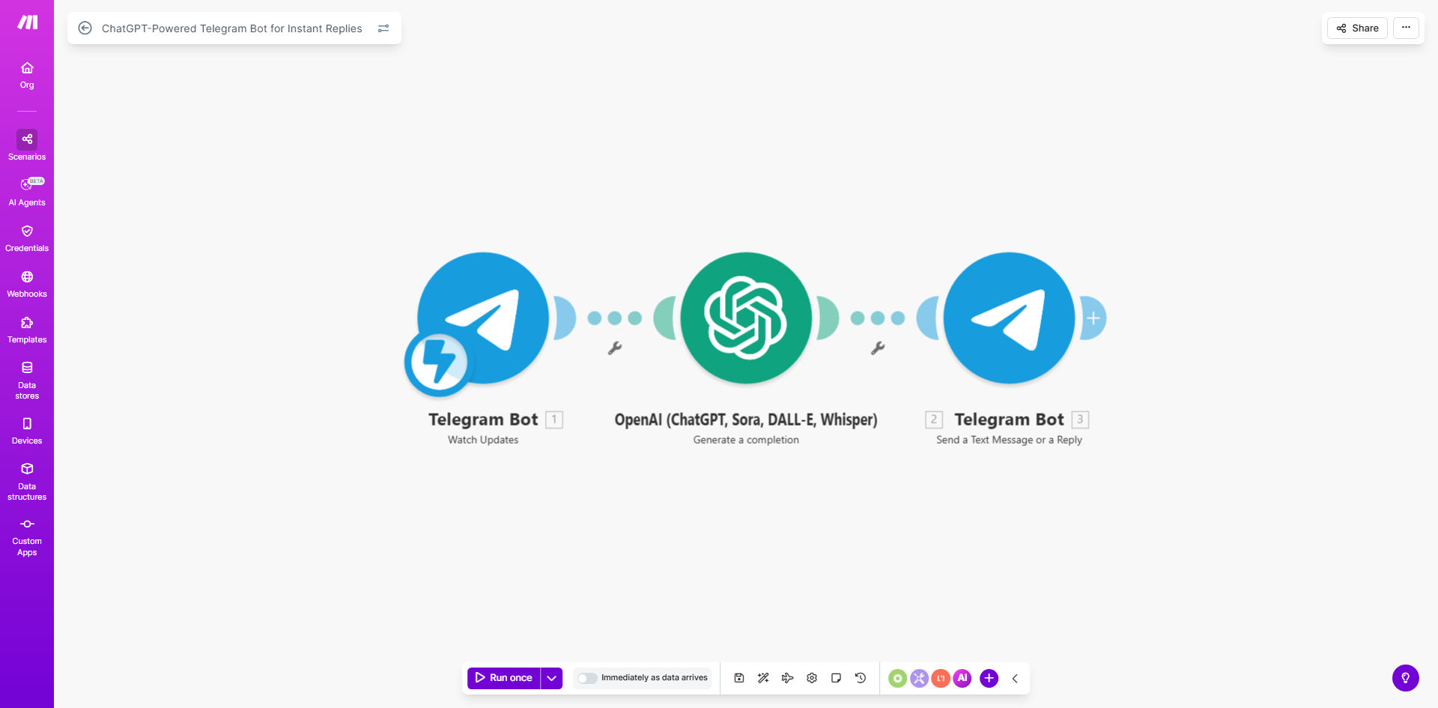
Task: Click the OpenAI (ChatGPT, Sora, DALL-E, Whisper) title
Action: [x=746, y=420]
